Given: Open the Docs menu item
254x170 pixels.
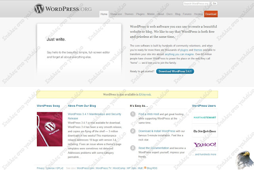Looking at the screenshot, I should coord(169,14).
